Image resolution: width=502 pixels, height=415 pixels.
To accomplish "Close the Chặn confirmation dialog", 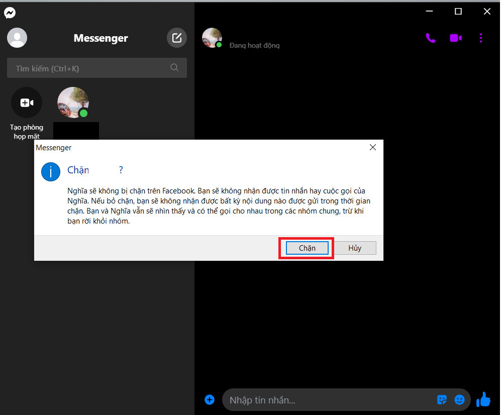I will pyautogui.click(x=372, y=147).
